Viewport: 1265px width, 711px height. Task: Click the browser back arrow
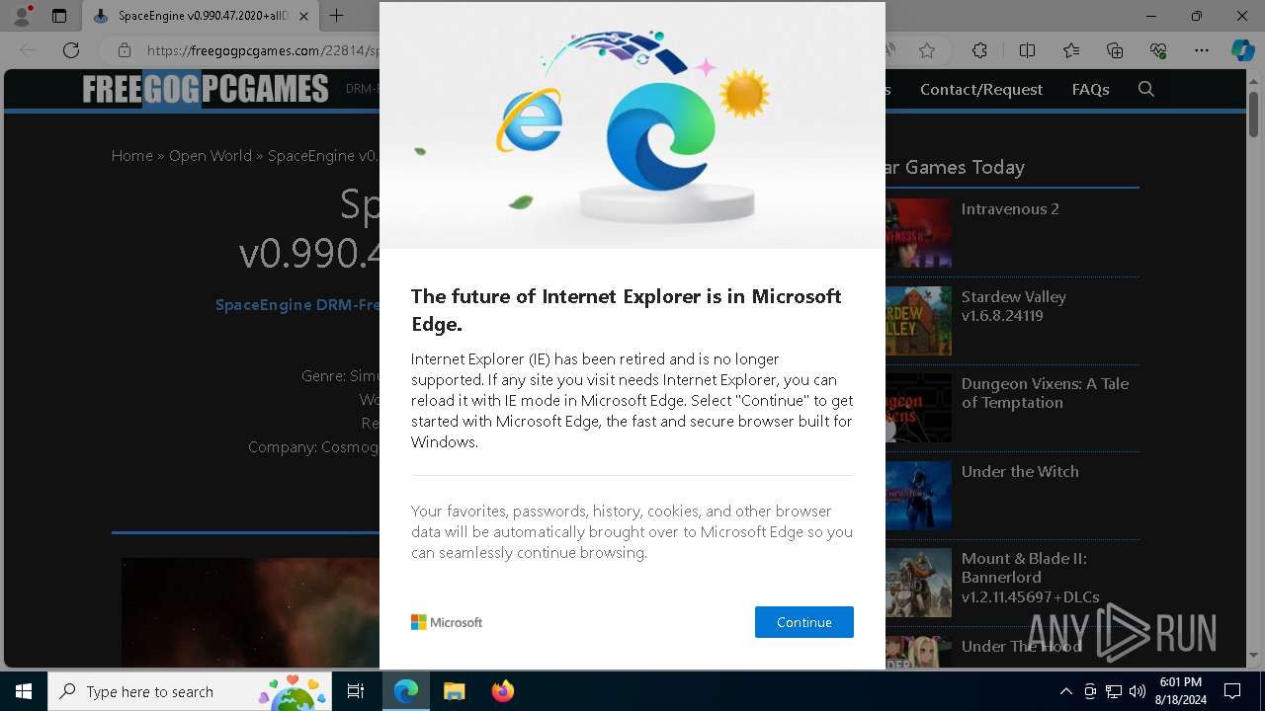click(28, 49)
